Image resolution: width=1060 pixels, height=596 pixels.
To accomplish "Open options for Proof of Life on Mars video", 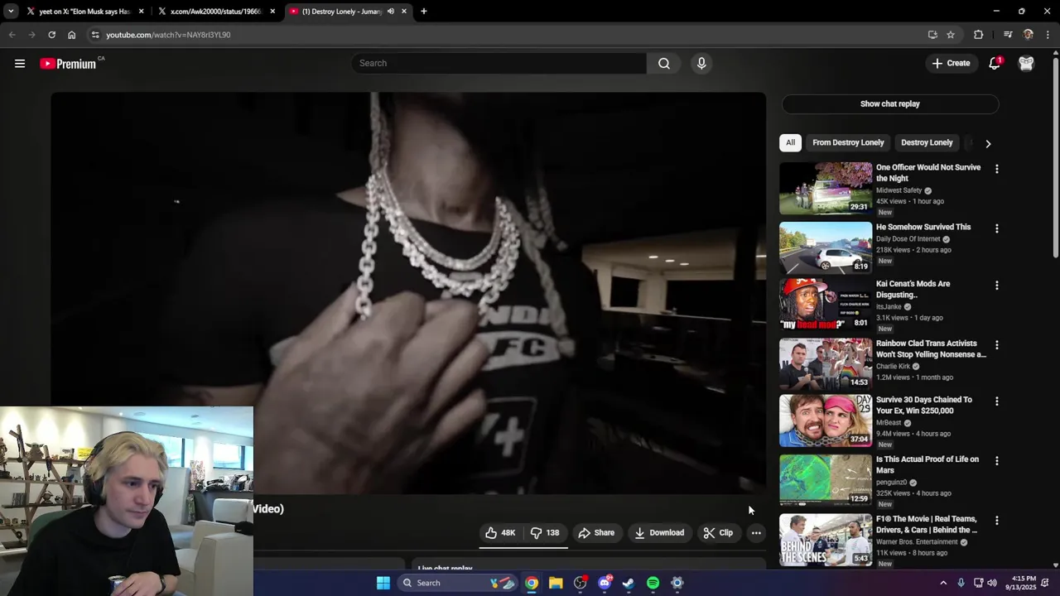I will (996, 461).
